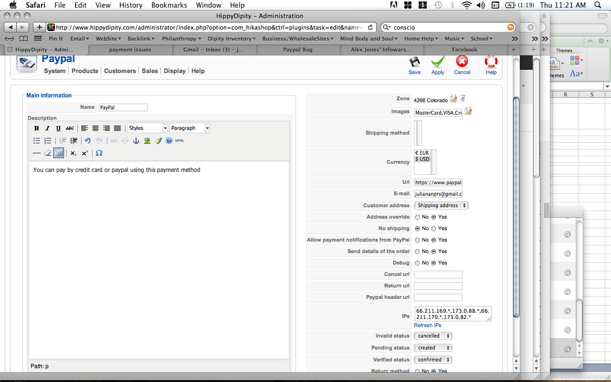The height and width of the screenshot is (382, 611).
Task: Insert an image using the editor toolbar
Action: pos(147,140)
